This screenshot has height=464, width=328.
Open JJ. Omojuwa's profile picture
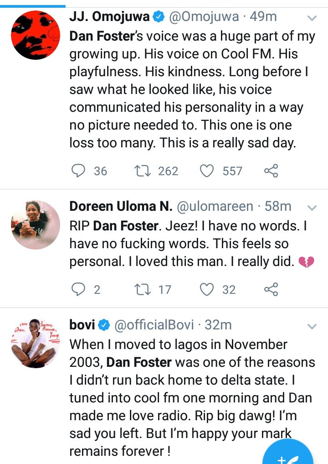[x=36, y=35]
